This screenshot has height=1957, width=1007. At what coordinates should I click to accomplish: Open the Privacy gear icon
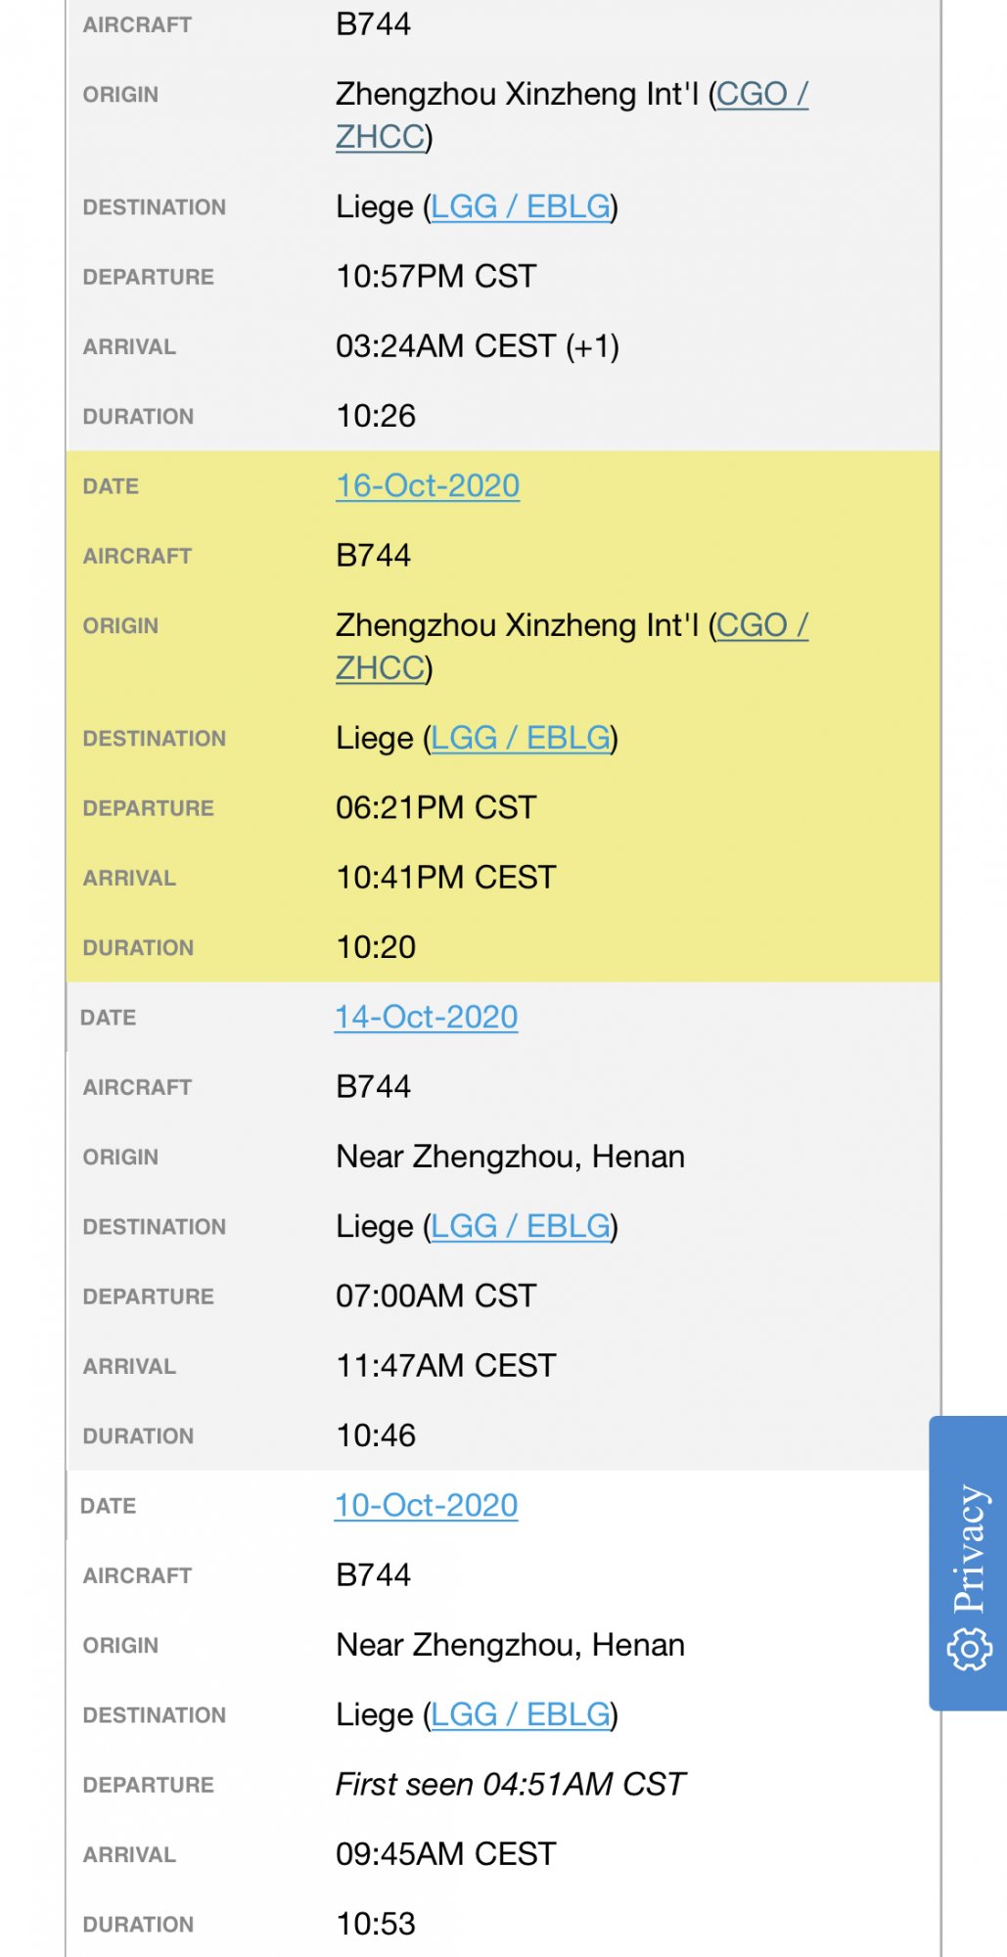(969, 1649)
